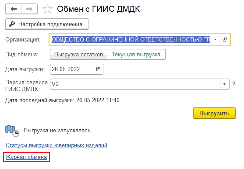Expand the service version dropdown arrow
Screen dimensions: 244x169
pyautogui.click(x=225, y=84)
